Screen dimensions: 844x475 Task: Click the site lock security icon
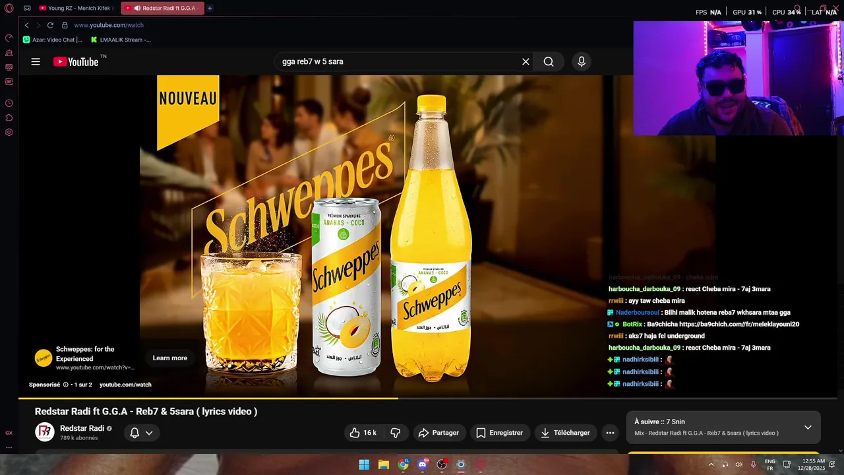tap(65, 25)
